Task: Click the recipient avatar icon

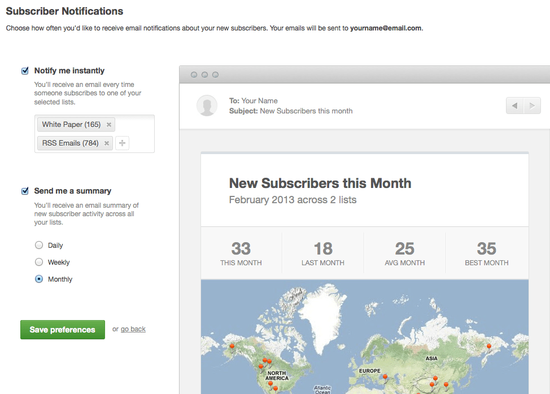Action: tap(207, 106)
